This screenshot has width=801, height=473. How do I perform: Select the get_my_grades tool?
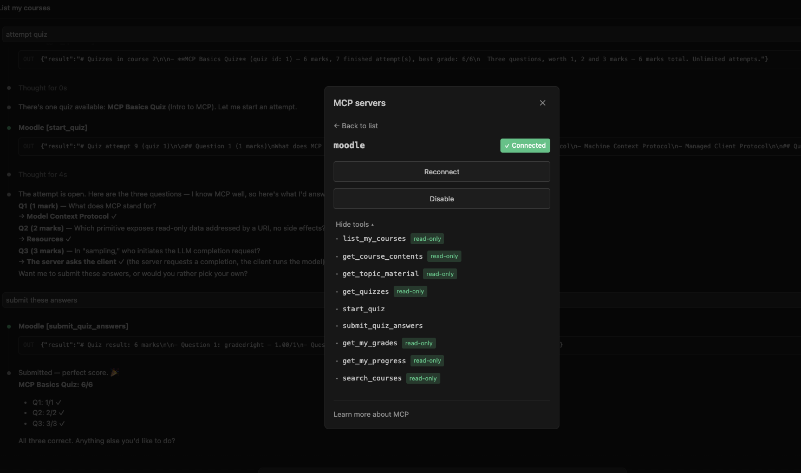point(370,343)
